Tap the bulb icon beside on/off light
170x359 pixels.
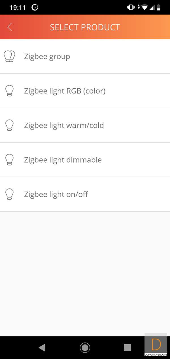[x=9, y=194]
